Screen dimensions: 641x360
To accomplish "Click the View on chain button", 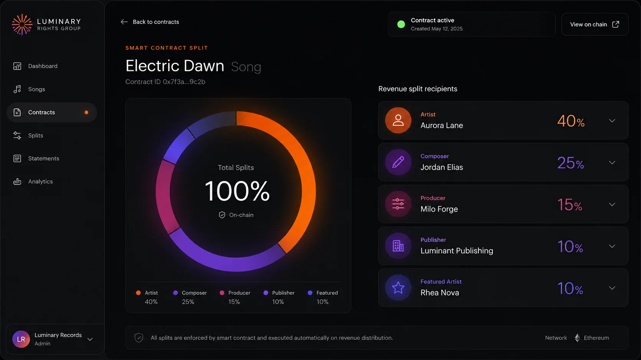I will coord(595,24).
